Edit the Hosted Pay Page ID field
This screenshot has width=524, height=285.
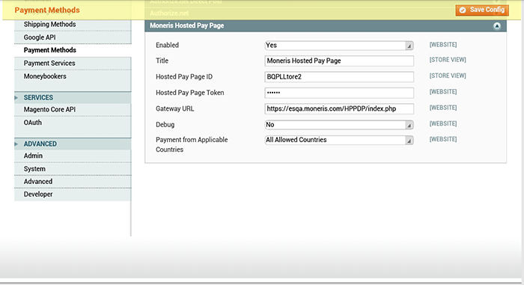[x=339, y=77]
